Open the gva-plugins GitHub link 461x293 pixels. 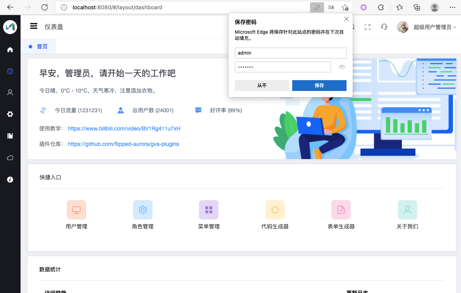(x=123, y=144)
